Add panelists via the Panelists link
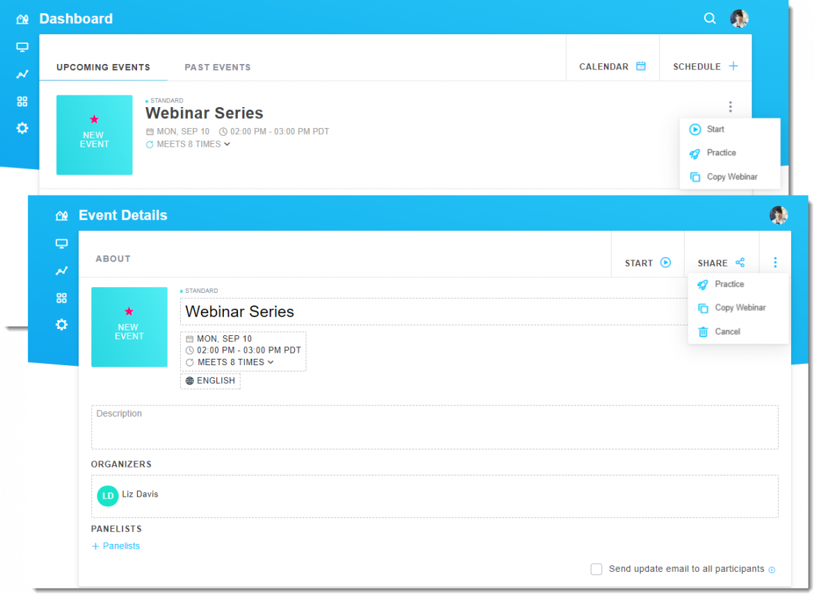The height and width of the screenshot is (594, 814). click(x=115, y=546)
